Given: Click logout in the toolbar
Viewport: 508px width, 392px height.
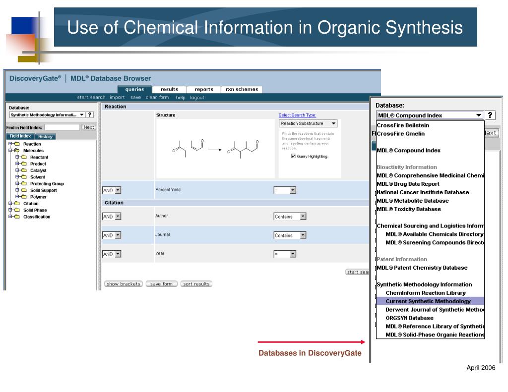Looking at the screenshot, I should click(x=197, y=98).
